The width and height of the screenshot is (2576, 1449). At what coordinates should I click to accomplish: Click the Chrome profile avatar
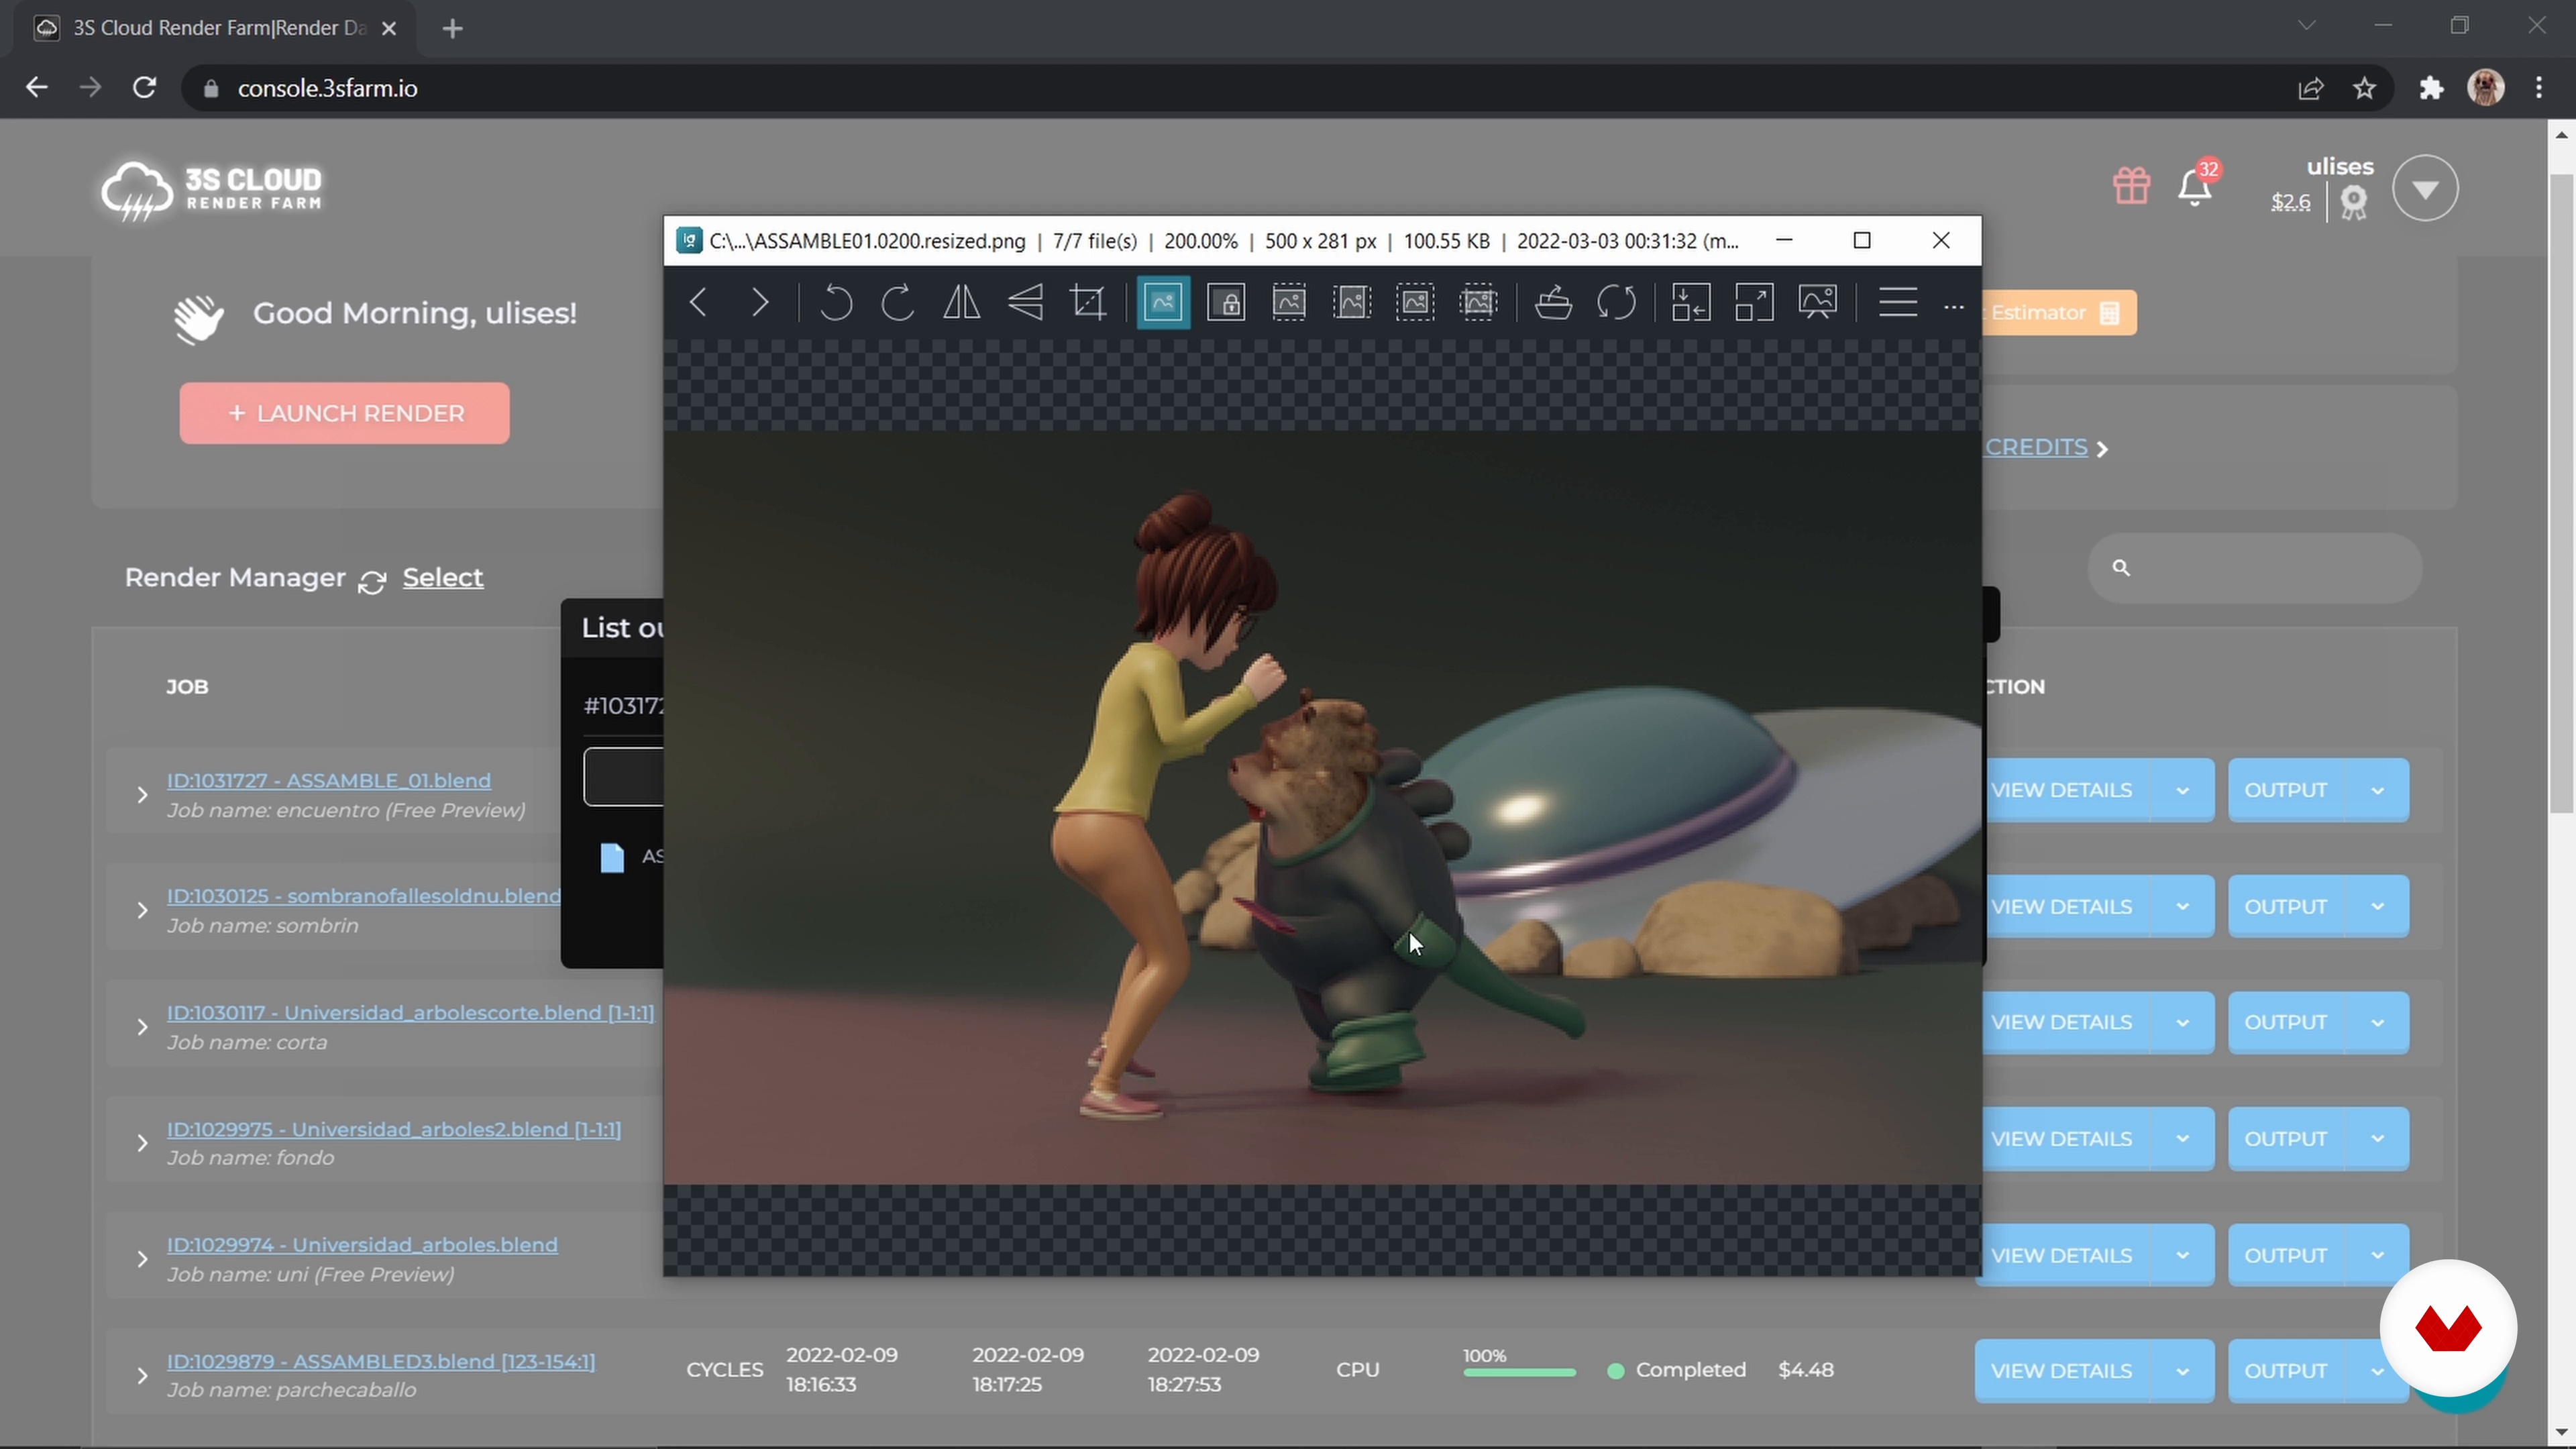coord(2486,88)
